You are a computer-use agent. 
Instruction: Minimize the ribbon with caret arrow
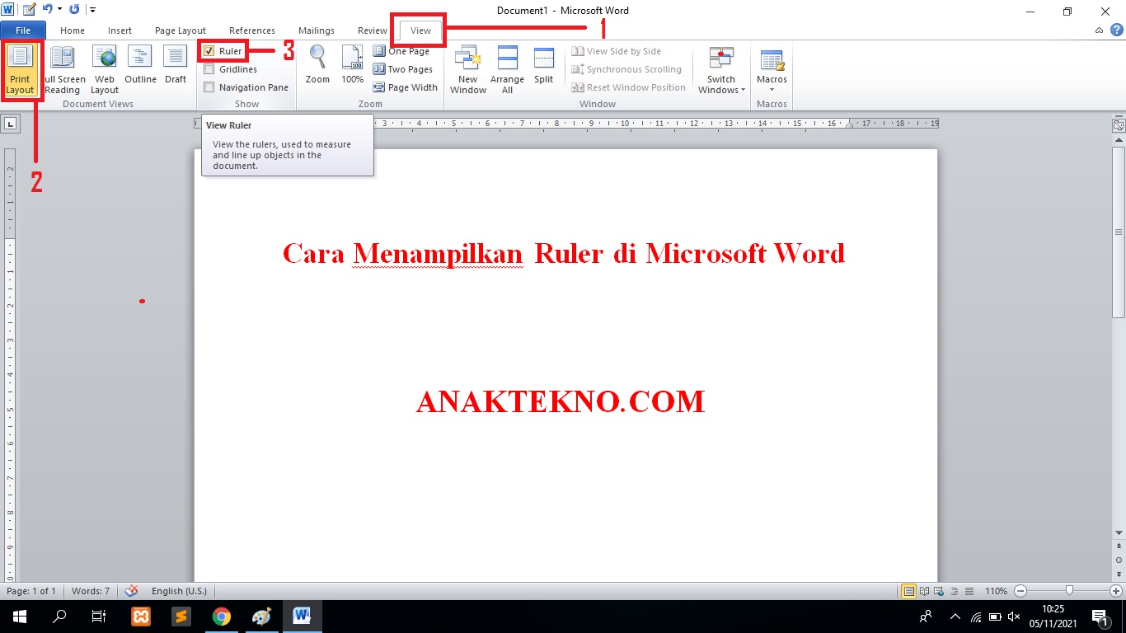1100,30
